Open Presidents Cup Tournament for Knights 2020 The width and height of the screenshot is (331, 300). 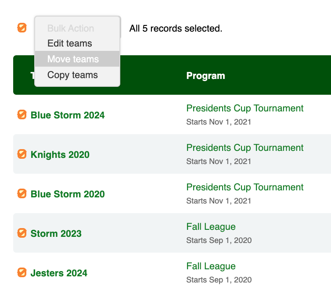pyautogui.click(x=245, y=148)
